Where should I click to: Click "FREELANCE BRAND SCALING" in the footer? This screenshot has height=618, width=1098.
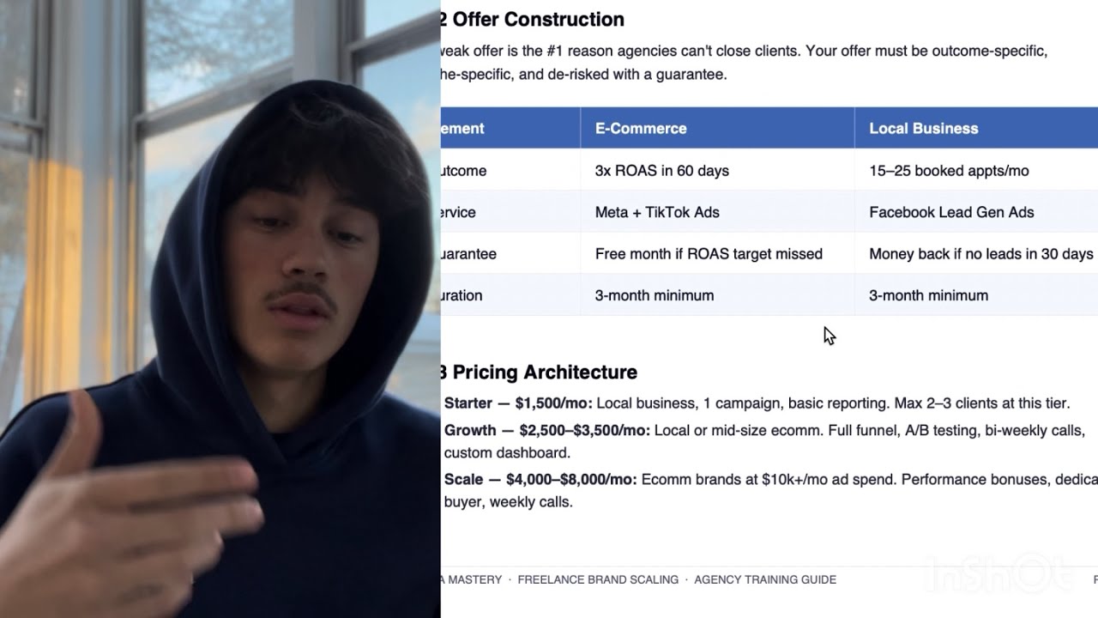click(x=598, y=580)
